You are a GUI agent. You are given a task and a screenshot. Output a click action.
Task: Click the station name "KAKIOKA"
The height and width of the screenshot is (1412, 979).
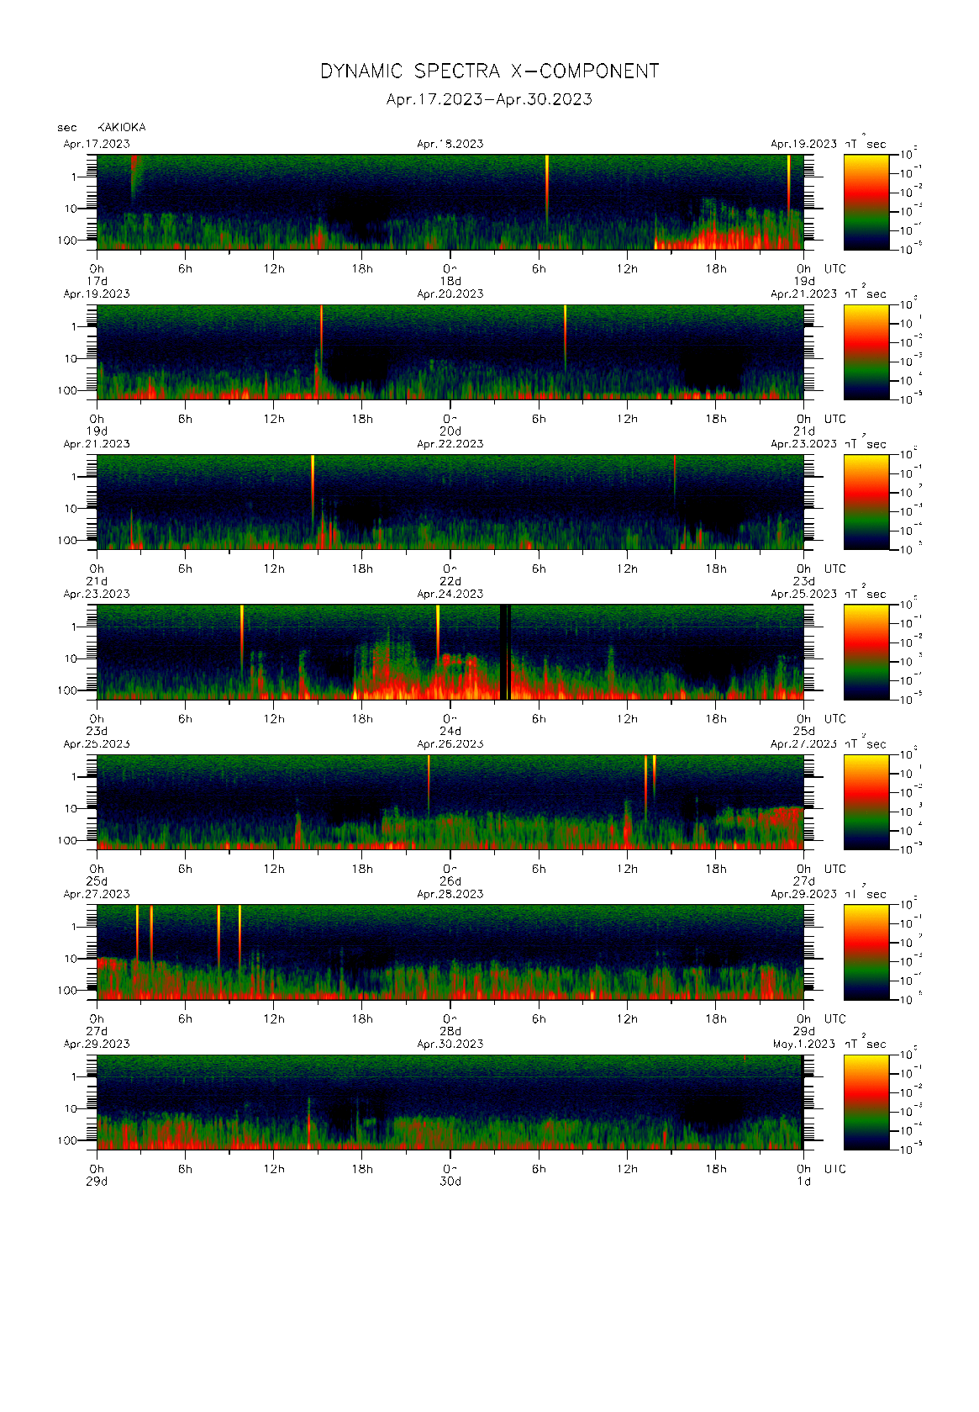point(122,127)
